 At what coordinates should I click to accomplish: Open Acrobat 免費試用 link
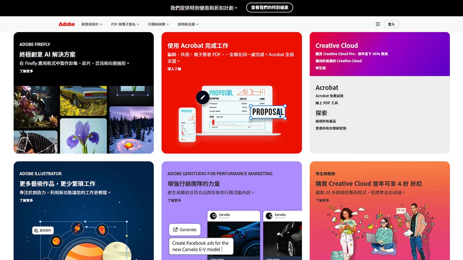point(329,96)
